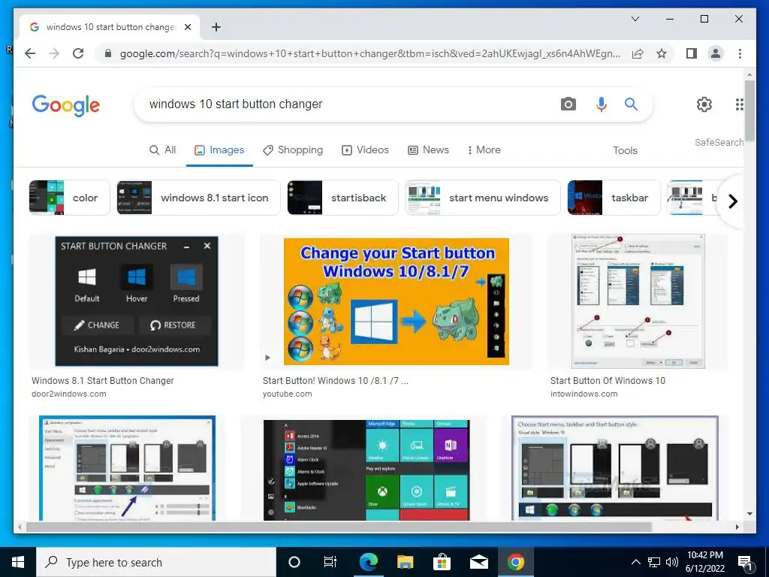This screenshot has height=577, width=769.
Task: Switch to the All results tab
Action: (162, 150)
